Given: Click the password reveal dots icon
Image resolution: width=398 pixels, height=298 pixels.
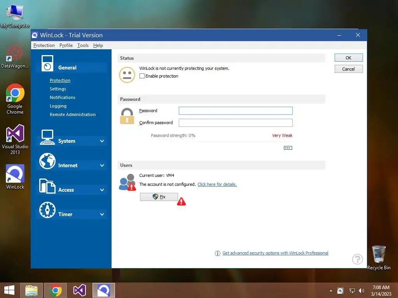Looking at the screenshot, I should click(288, 148).
